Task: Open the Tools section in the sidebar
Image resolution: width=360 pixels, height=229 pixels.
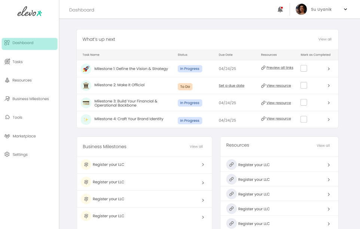Action: (x=17, y=117)
